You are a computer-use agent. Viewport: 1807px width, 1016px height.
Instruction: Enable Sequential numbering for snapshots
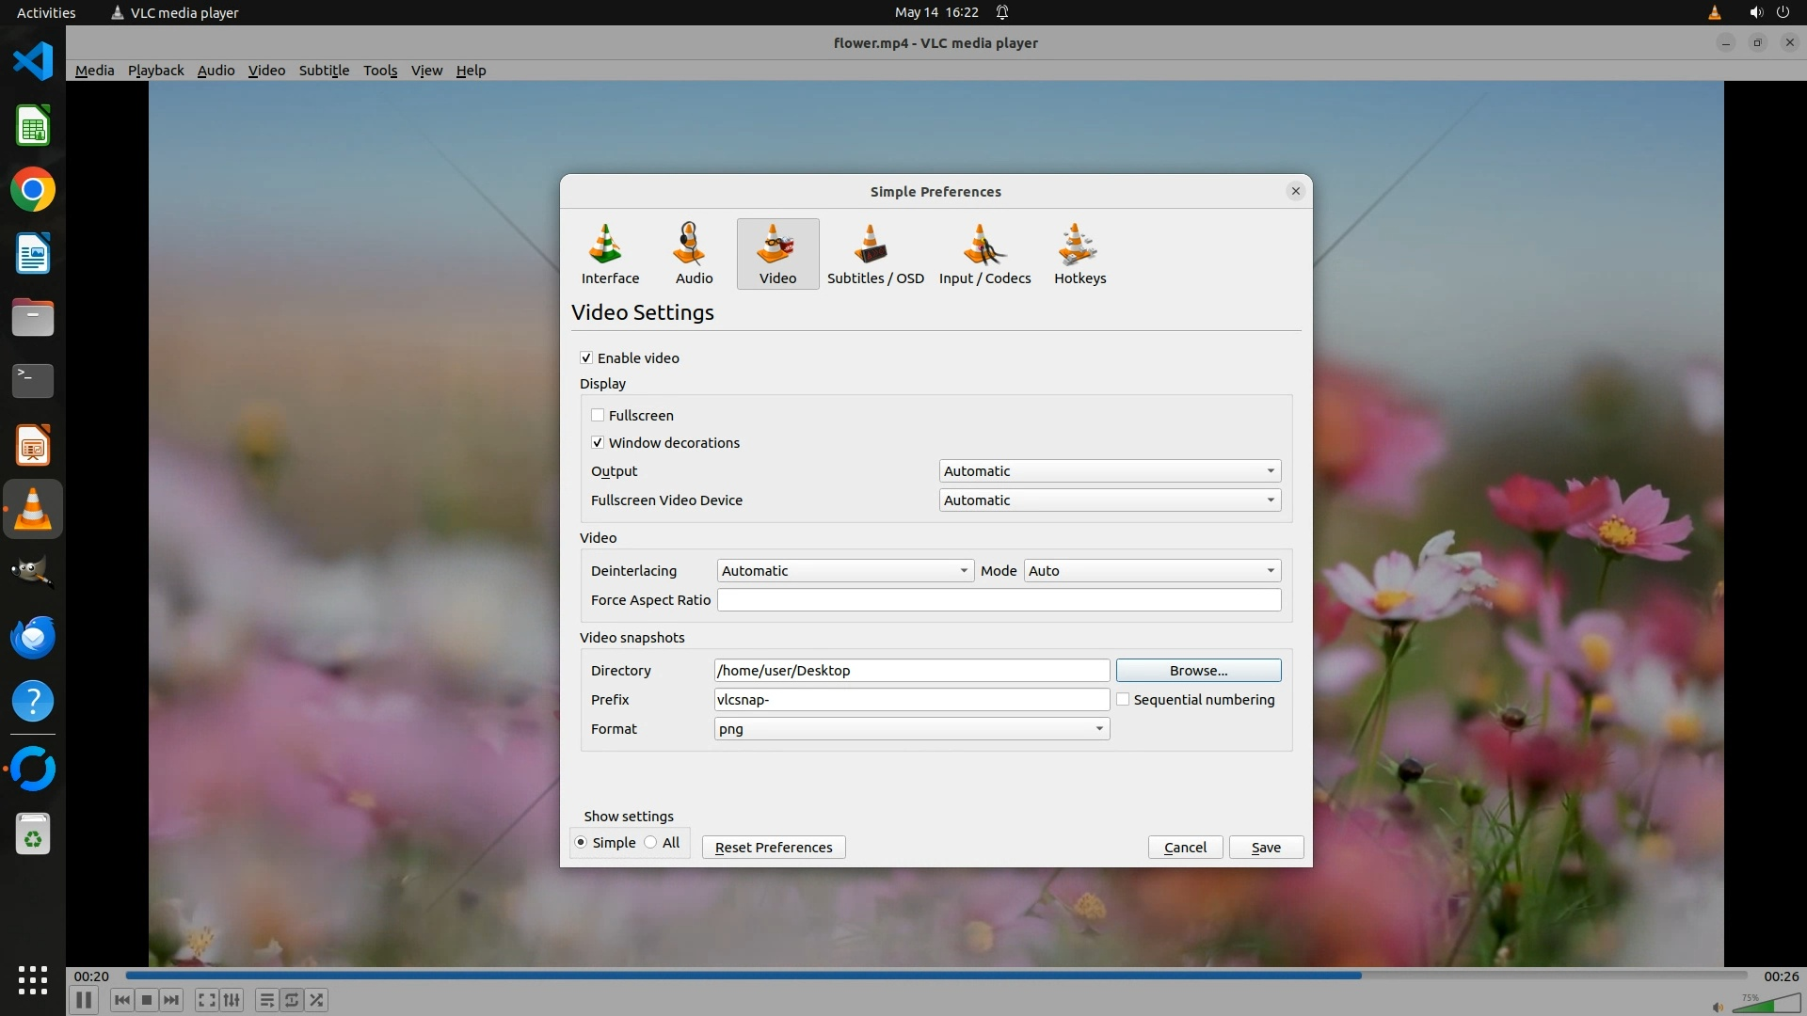coord(1123,700)
